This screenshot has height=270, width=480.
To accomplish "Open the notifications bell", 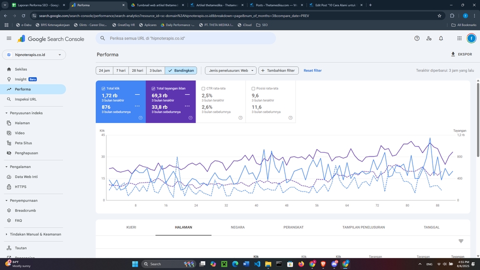I will (x=441, y=38).
